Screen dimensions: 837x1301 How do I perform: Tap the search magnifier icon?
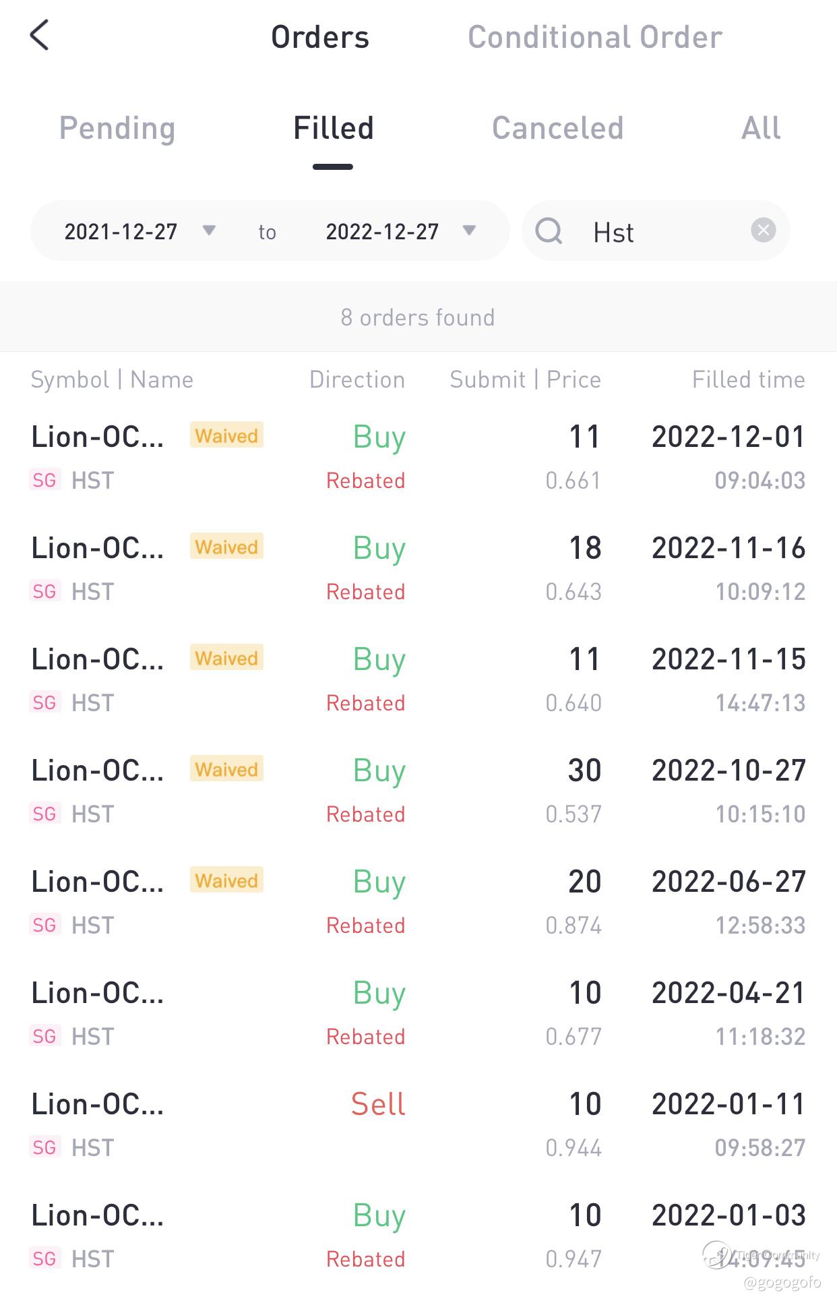point(549,231)
